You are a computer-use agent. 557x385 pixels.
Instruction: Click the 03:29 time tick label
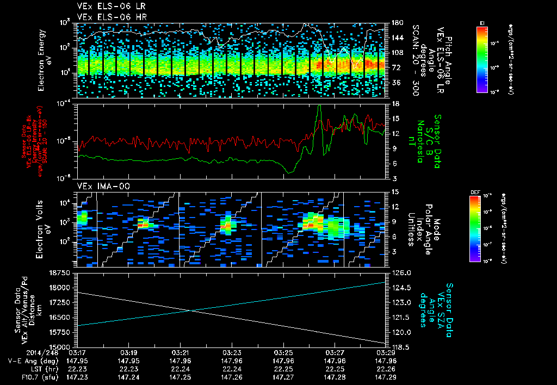point(386,353)
